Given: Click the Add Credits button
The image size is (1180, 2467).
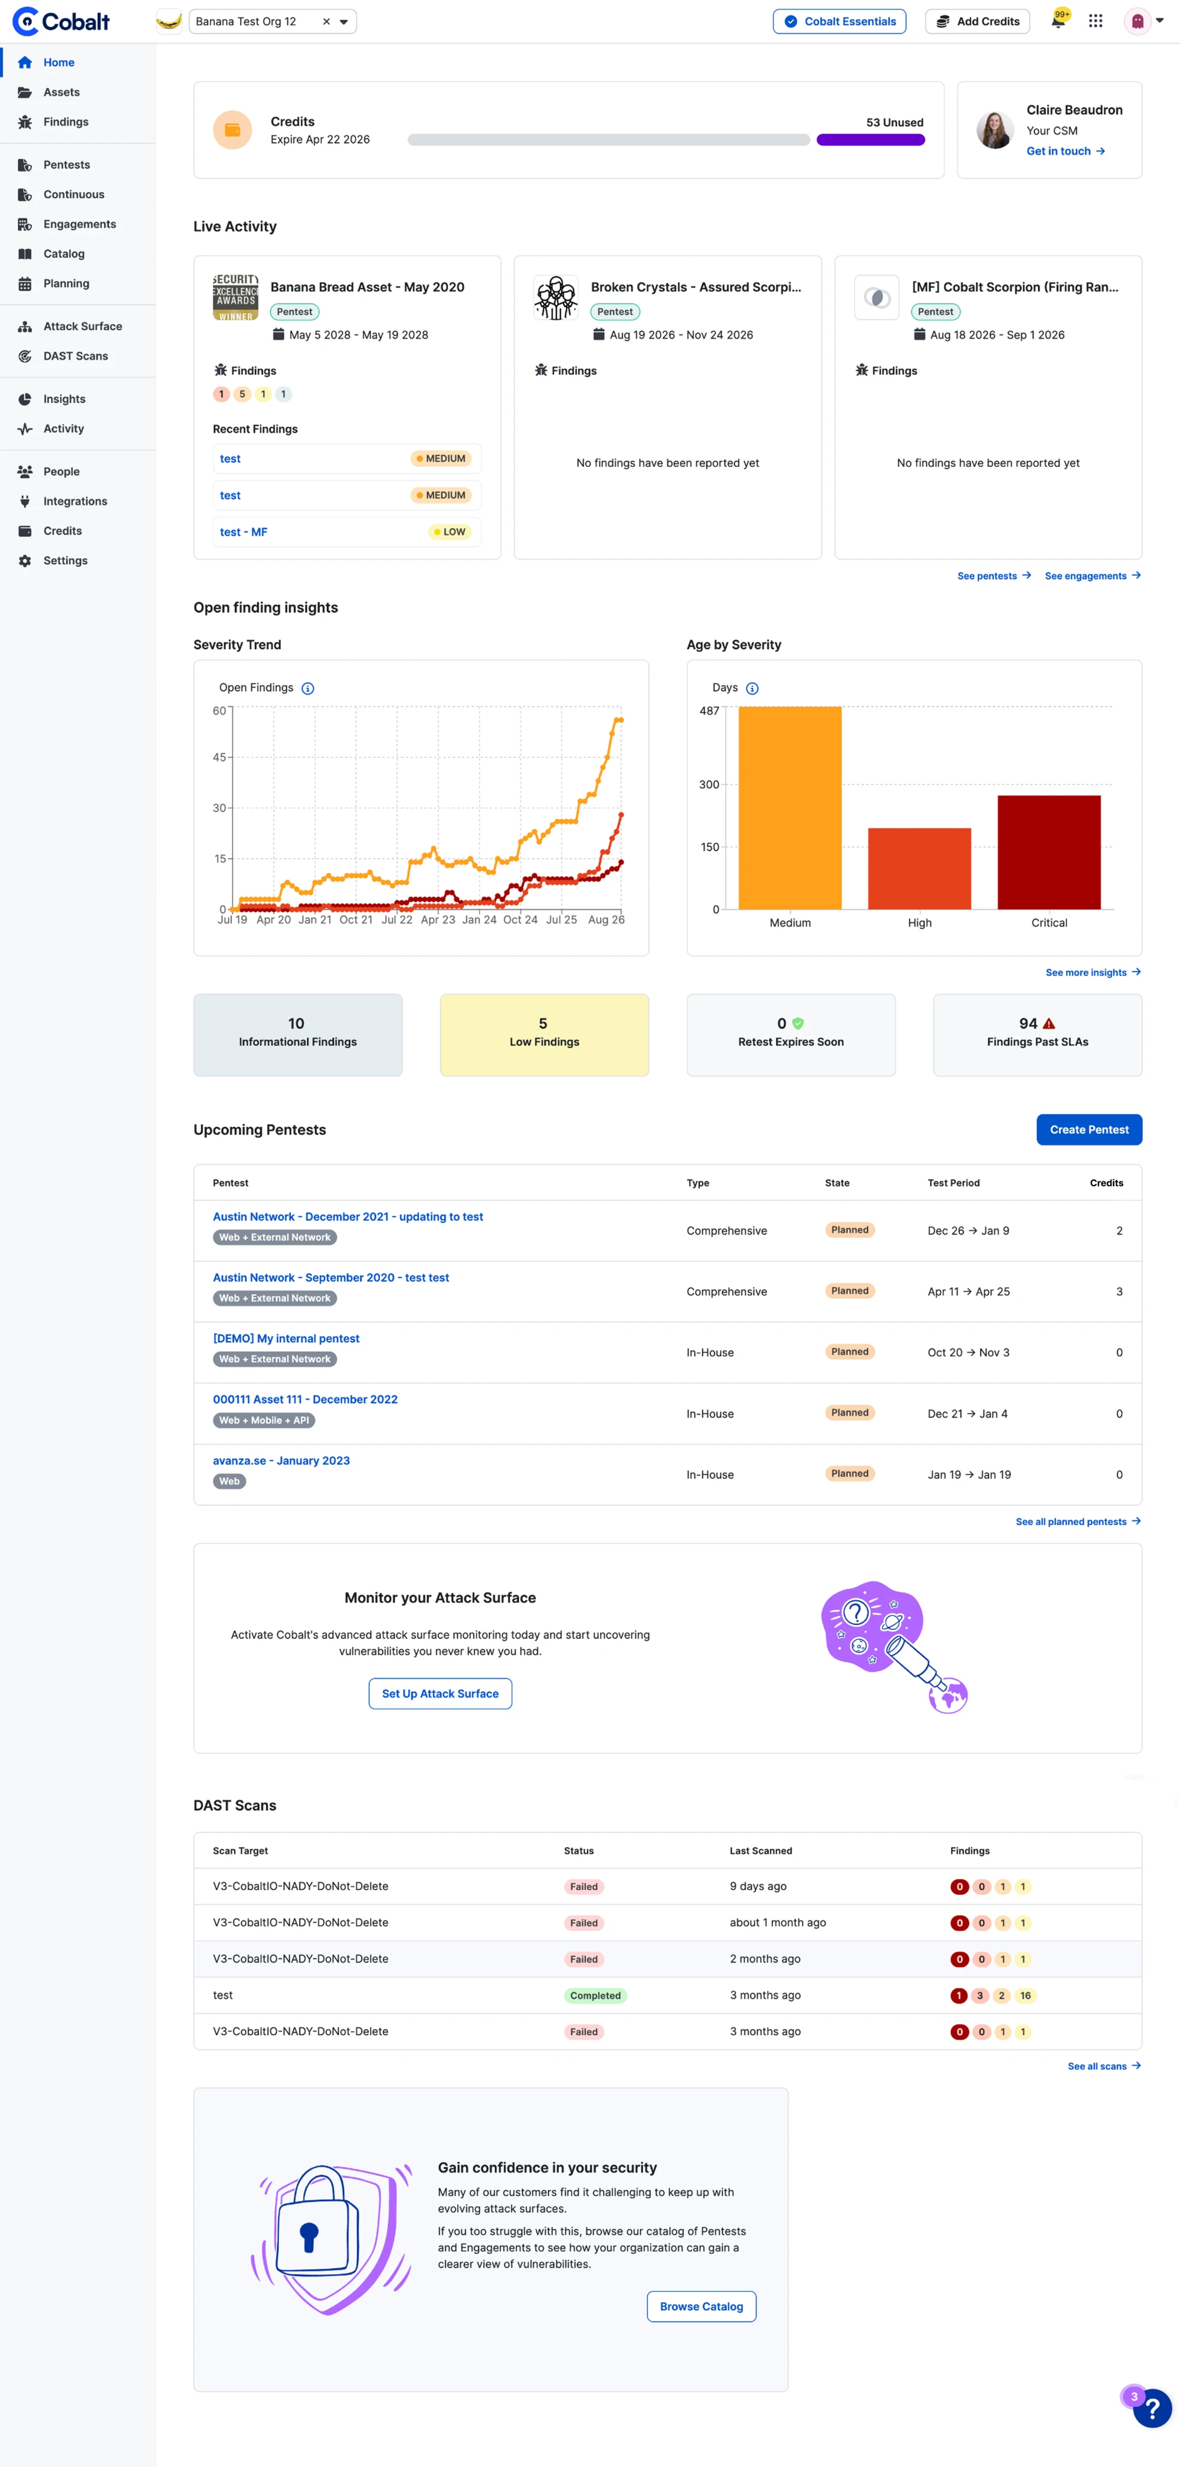Looking at the screenshot, I should (977, 21).
